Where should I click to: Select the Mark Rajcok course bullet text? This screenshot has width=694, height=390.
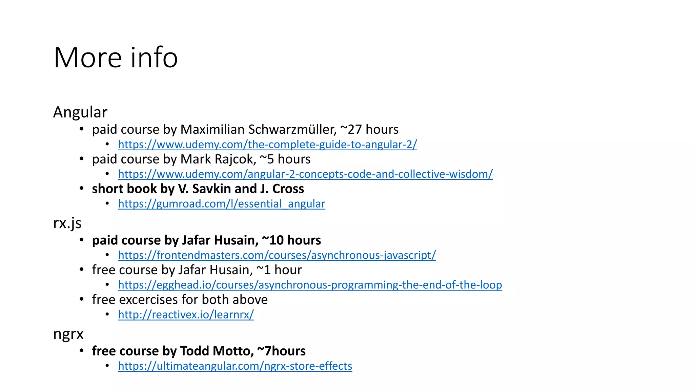[201, 159]
